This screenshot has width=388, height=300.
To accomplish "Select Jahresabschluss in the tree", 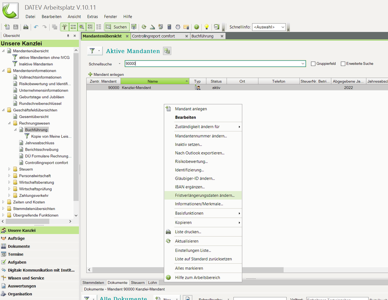I will [40, 143].
